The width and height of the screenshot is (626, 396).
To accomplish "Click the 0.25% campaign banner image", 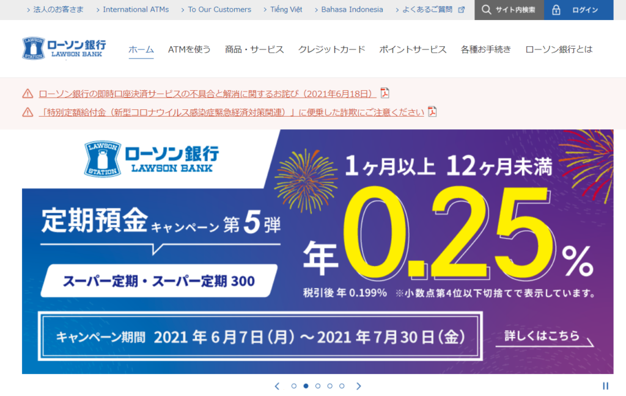I will pos(318,252).
